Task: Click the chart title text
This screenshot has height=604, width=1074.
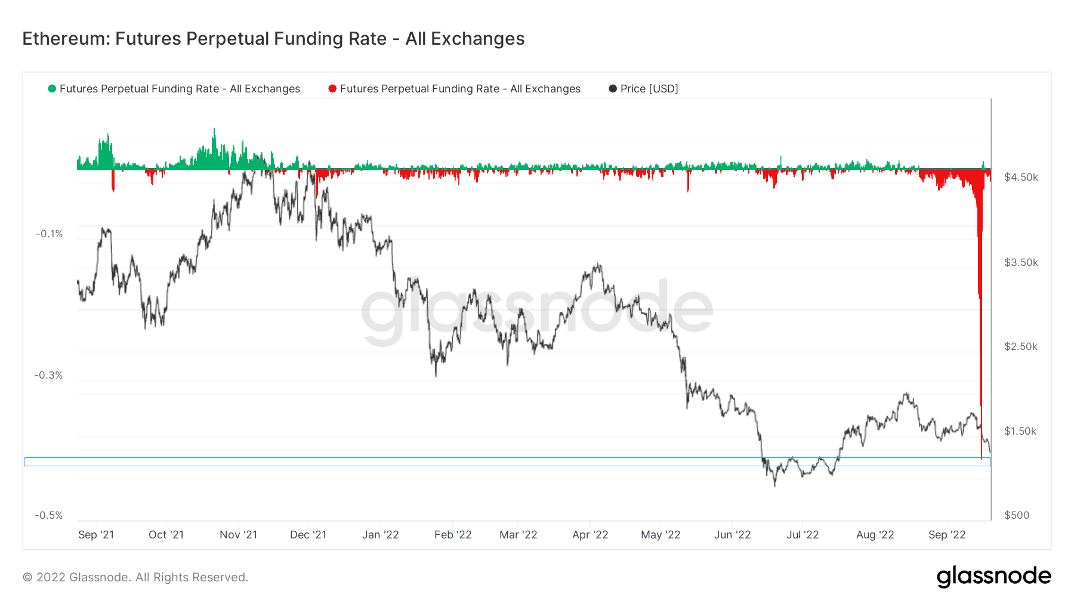Action: (x=273, y=39)
